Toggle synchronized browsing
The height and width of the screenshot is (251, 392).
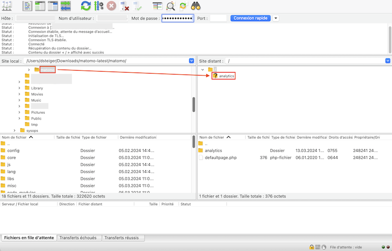pos(183,6)
